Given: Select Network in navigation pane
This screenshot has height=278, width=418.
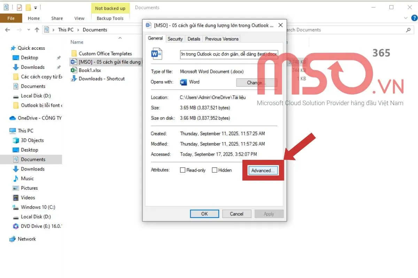Looking at the screenshot, I should 27,239.
